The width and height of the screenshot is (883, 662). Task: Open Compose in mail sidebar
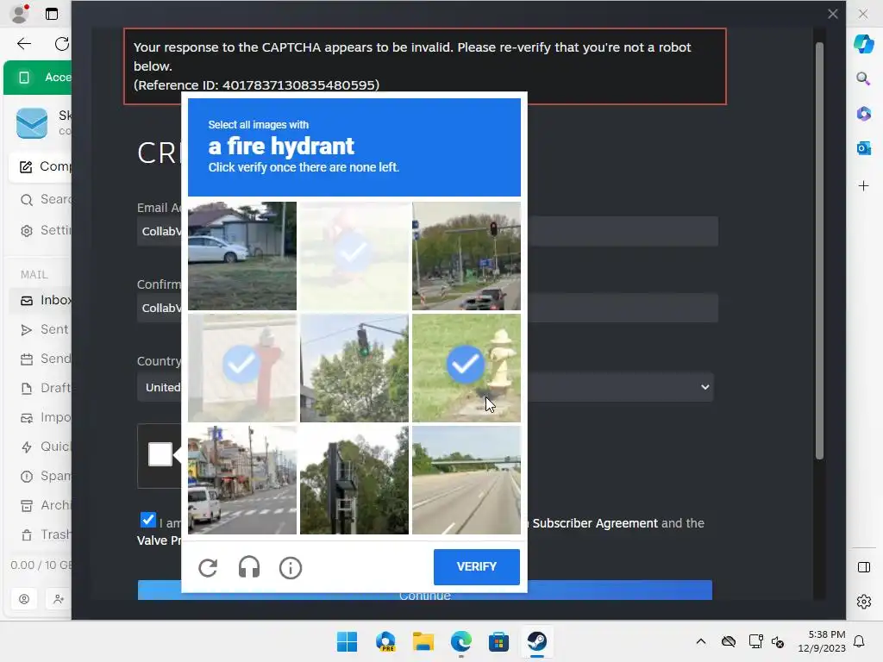[x=41, y=166]
